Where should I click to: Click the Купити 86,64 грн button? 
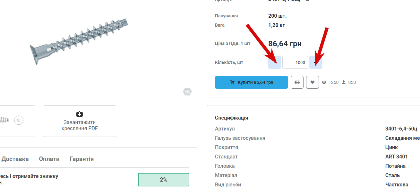click(x=252, y=82)
